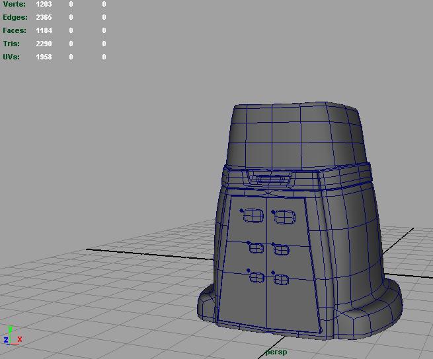Viewport: 433px width, 359px height.
Task: Select the edge count value 2365
Action: tap(44, 17)
